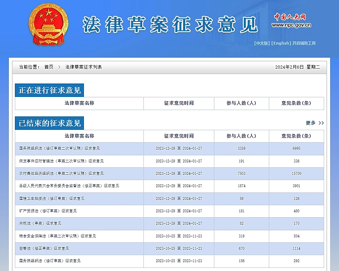Go to 首页 in the breadcrumb
This screenshot has width=339, height=271.
(x=49, y=67)
